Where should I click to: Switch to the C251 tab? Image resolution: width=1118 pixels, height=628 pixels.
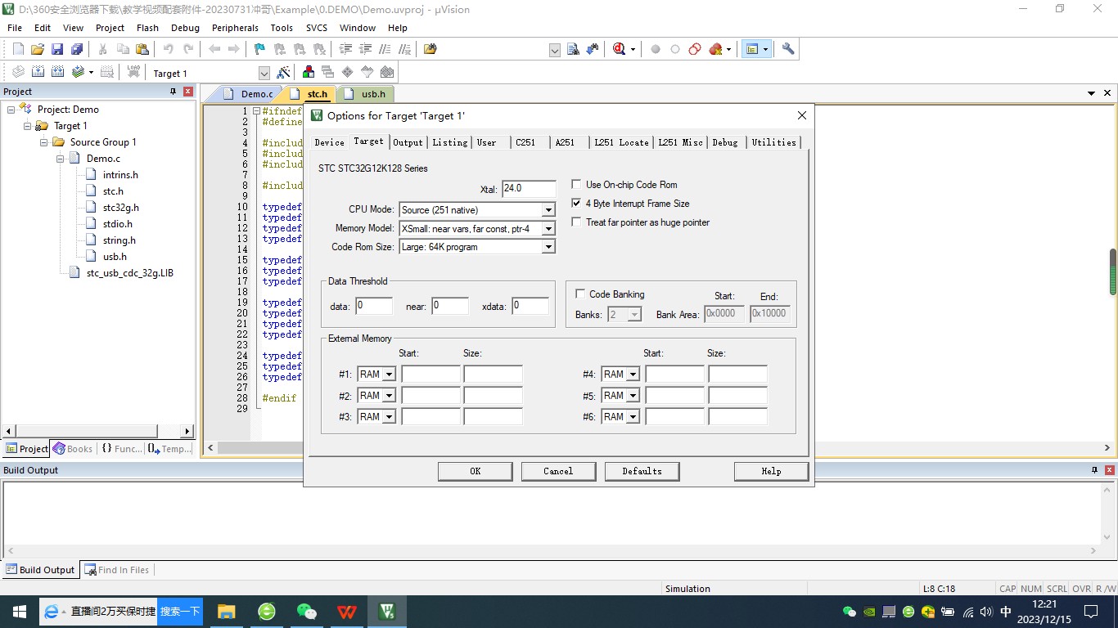(525, 142)
